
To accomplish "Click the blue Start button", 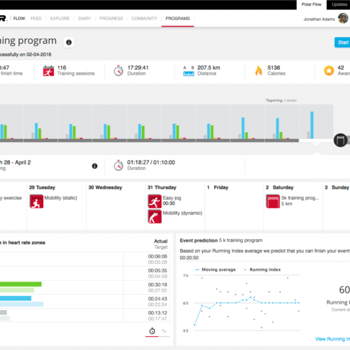I will click(342, 42).
